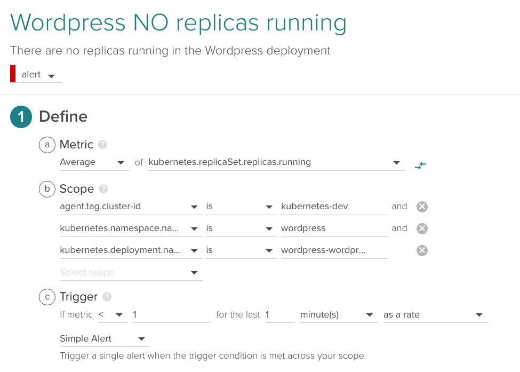Open help icon next to Trigger
The height and width of the screenshot is (372, 520).
click(107, 297)
